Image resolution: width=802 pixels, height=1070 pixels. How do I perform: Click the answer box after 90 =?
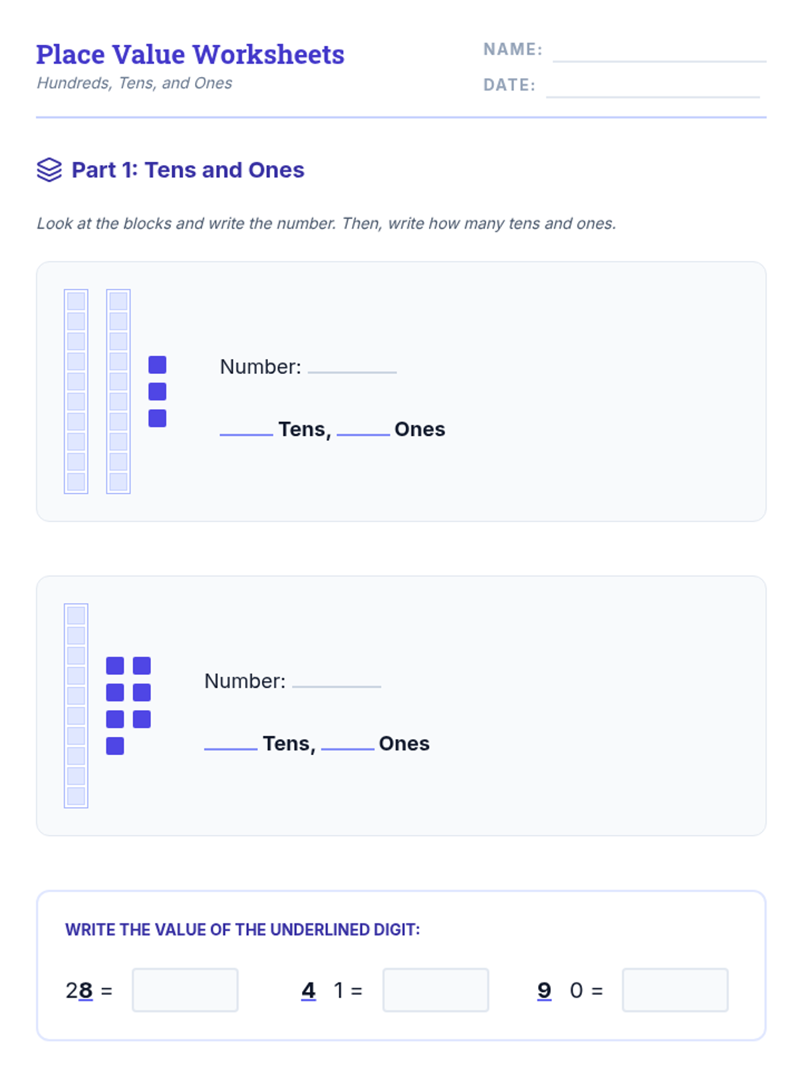pos(675,990)
